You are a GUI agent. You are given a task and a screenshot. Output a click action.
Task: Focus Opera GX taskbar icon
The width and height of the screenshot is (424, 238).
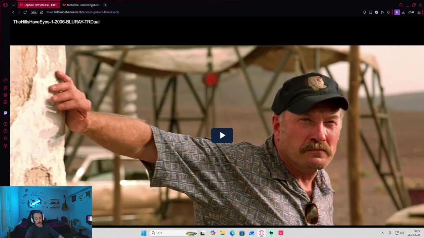(262, 233)
